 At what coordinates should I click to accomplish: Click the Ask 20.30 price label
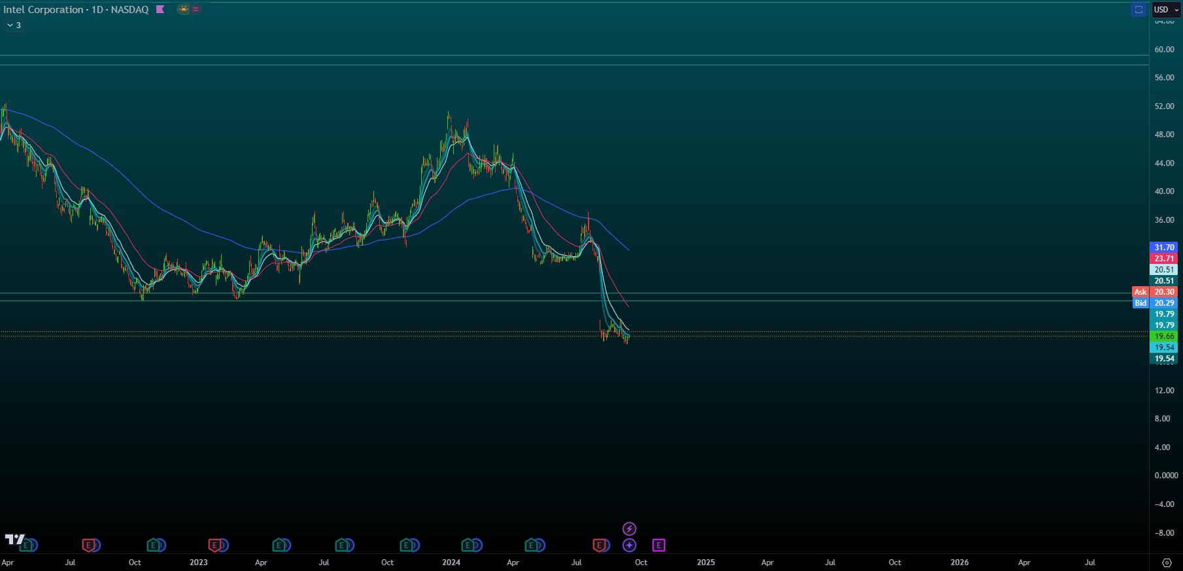tap(1155, 292)
